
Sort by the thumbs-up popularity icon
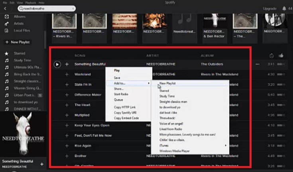pyautogui.click(x=281, y=55)
